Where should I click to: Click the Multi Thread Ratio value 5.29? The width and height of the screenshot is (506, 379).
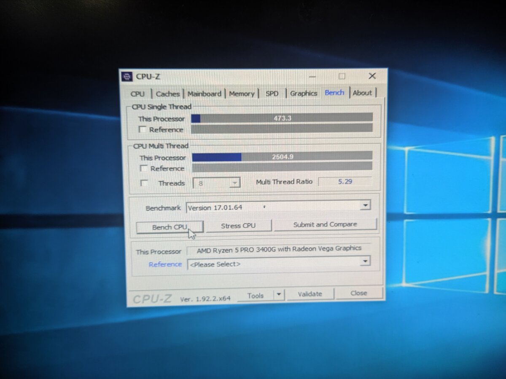[x=345, y=181]
